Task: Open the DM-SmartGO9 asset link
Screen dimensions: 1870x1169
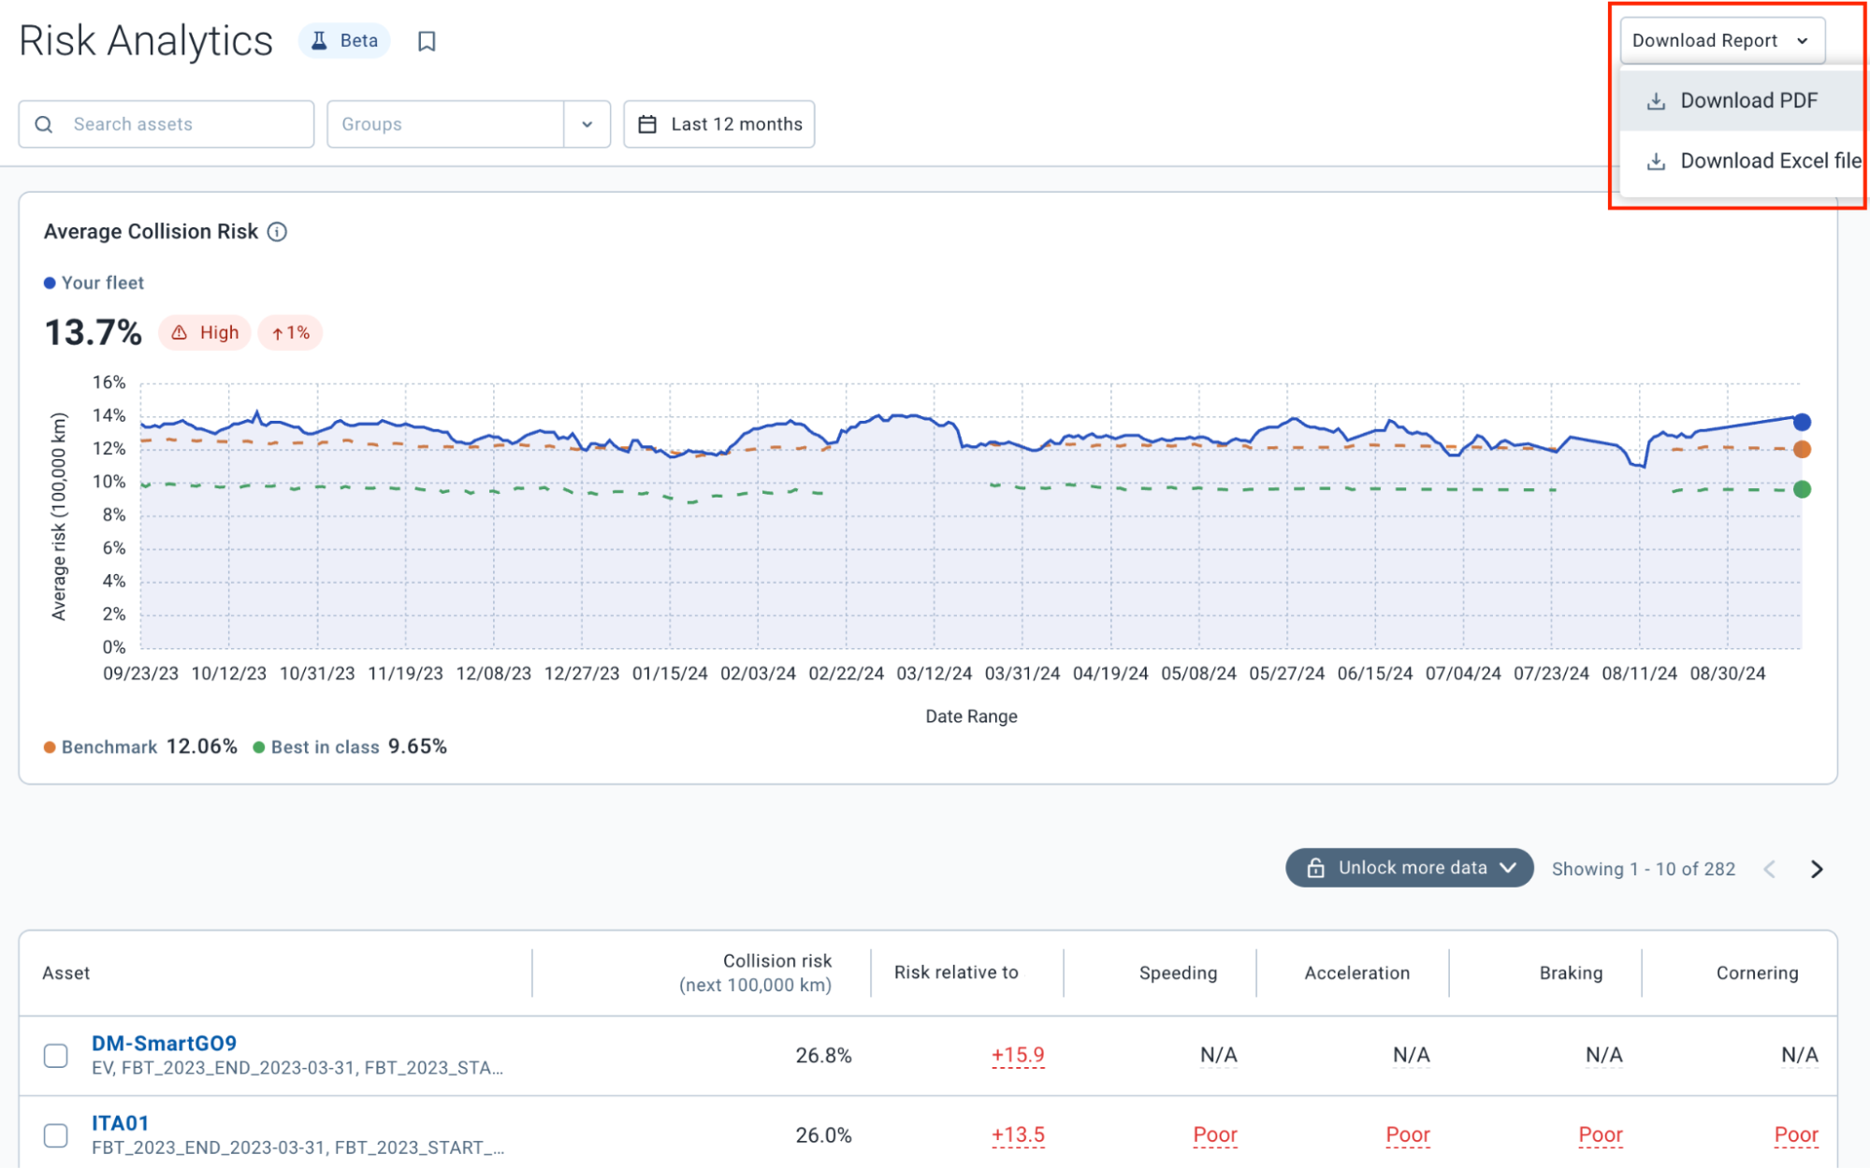Action: pos(164,1043)
